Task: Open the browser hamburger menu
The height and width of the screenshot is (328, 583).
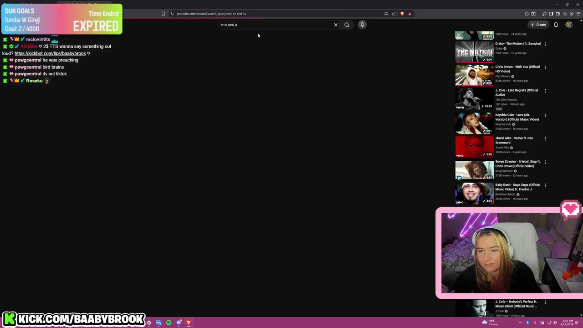Action: click(x=578, y=14)
